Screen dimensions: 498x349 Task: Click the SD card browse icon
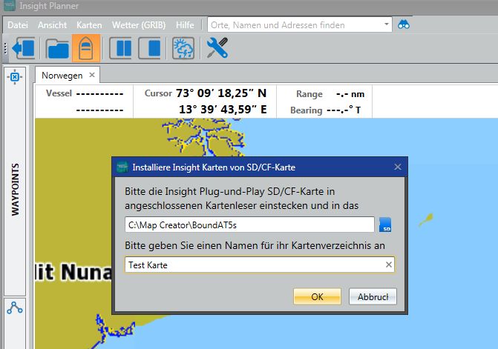coord(385,225)
